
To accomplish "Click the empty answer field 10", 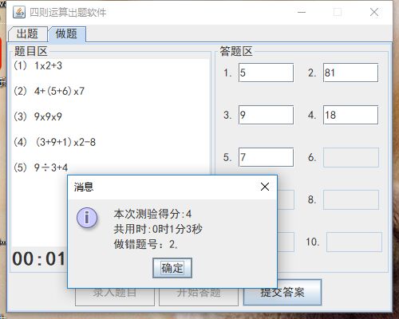I will 354,242.
